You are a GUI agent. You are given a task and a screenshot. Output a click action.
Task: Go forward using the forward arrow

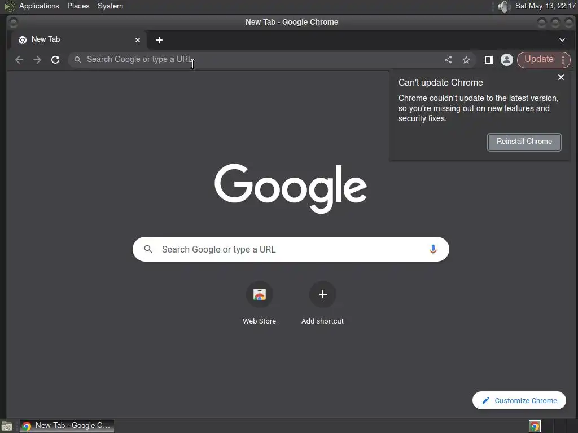click(37, 60)
